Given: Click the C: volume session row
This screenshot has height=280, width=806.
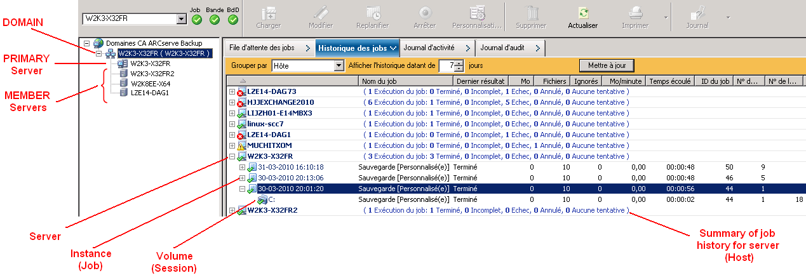Looking at the screenshot, I should (514, 200).
